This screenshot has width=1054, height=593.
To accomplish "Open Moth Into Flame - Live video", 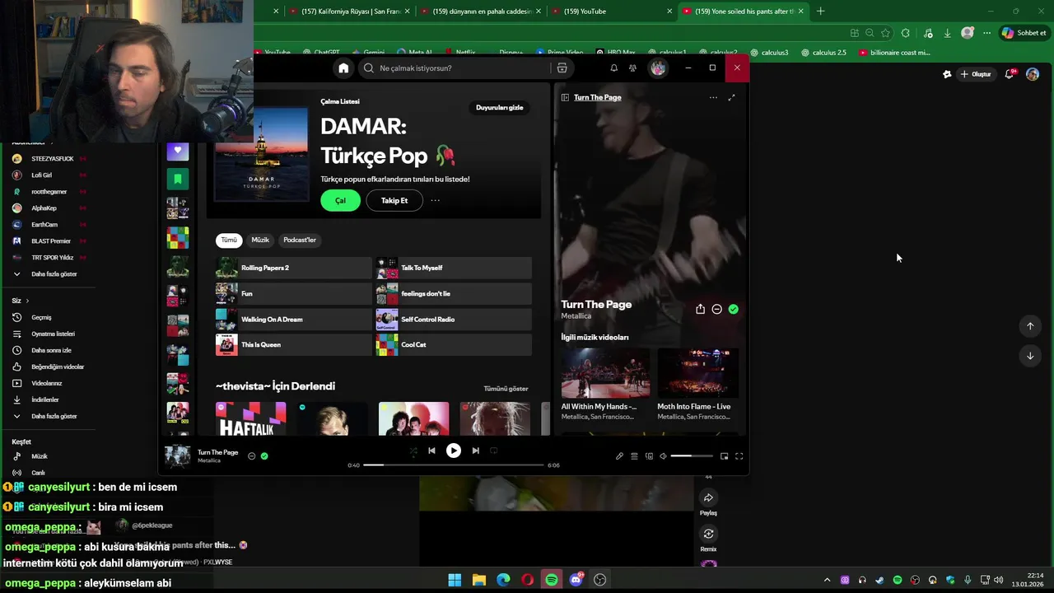I will click(697, 373).
